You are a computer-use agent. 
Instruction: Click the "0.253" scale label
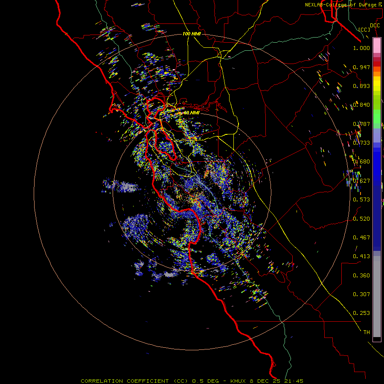(x=361, y=313)
